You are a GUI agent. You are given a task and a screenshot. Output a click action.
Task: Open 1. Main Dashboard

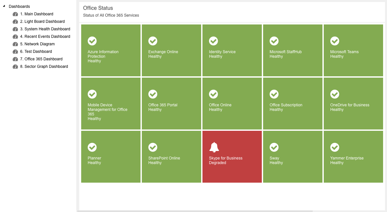pyautogui.click(x=37, y=14)
